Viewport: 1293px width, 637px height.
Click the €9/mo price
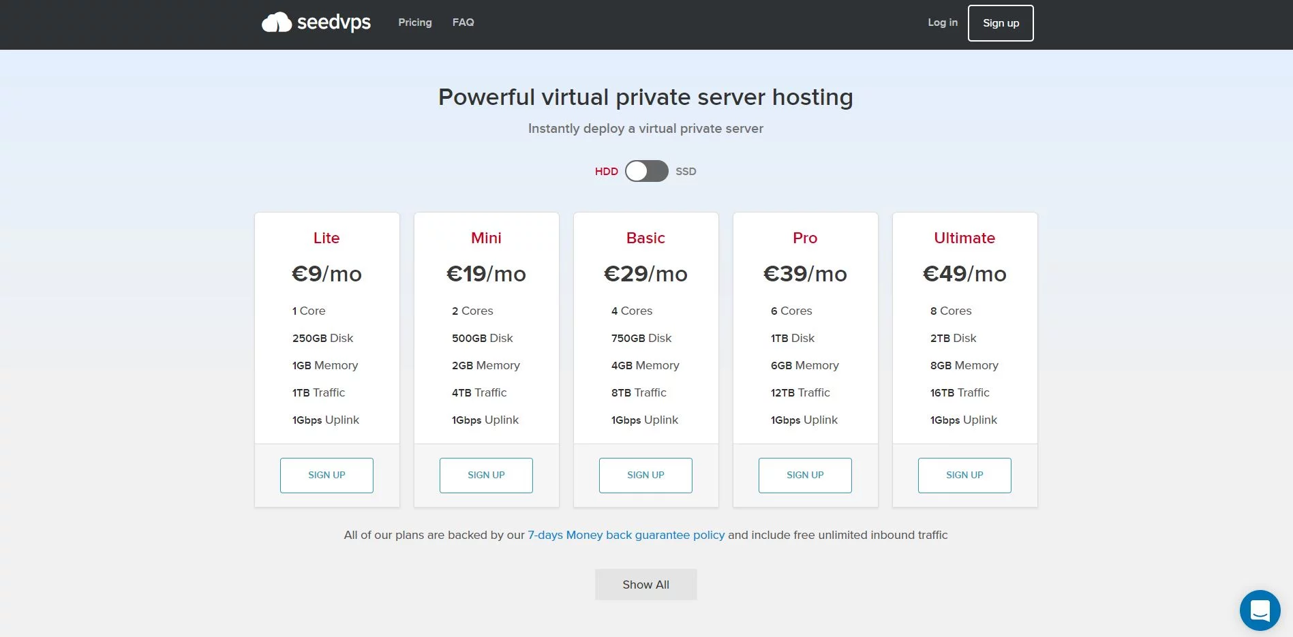(326, 274)
